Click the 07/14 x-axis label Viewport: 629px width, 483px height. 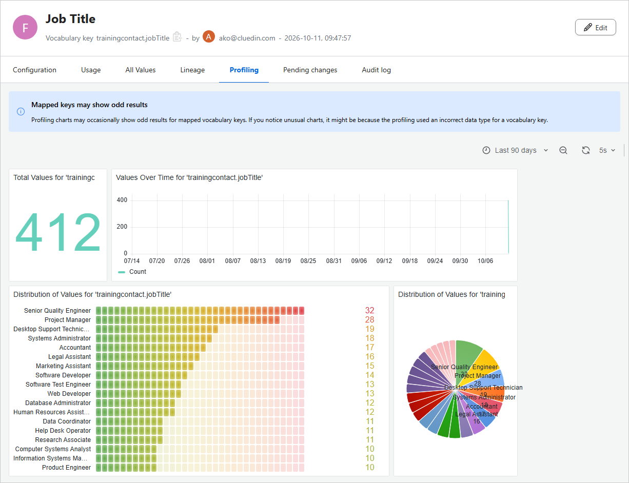pyautogui.click(x=132, y=261)
